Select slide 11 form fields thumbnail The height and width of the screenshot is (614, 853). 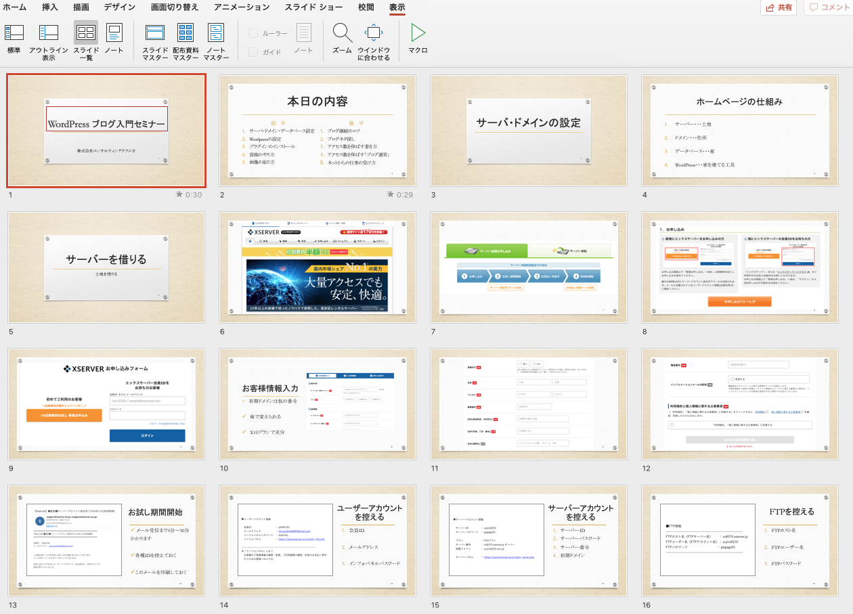(529, 404)
